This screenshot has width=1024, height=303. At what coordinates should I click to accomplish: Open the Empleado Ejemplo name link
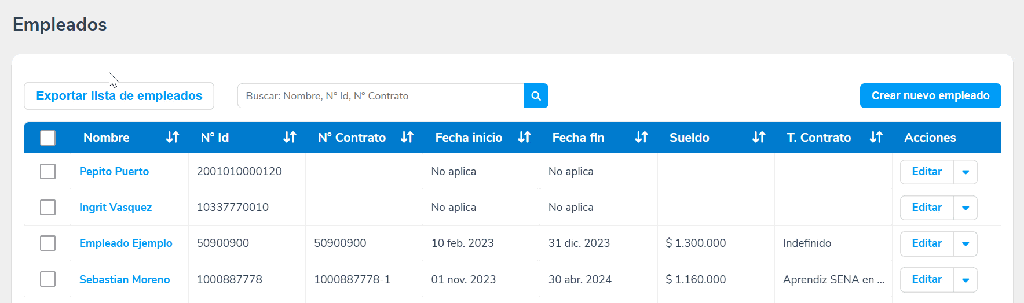[x=126, y=243]
